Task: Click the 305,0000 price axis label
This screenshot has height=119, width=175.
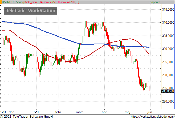Action: 168,36
